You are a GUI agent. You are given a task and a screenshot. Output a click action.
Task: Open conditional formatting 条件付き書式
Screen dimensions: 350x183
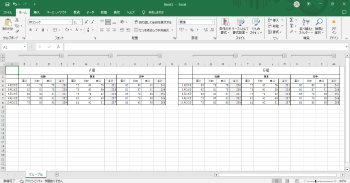point(225,26)
